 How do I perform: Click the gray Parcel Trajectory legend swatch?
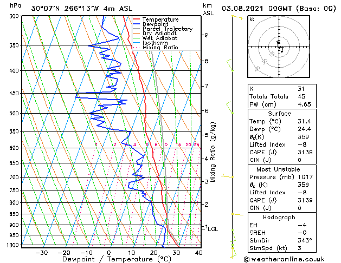pos(137,29)
